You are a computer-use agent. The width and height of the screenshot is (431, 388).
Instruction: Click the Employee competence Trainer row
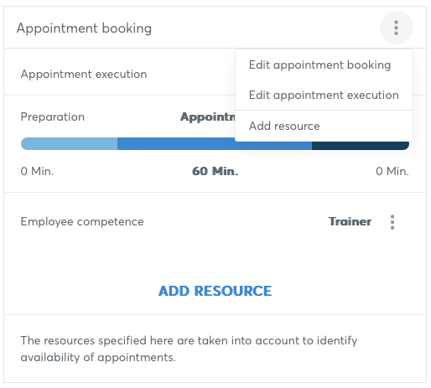click(x=215, y=222)
